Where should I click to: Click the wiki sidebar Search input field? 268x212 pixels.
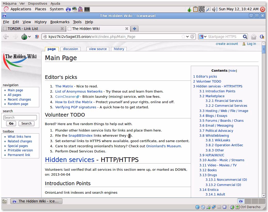click(20, 118)
